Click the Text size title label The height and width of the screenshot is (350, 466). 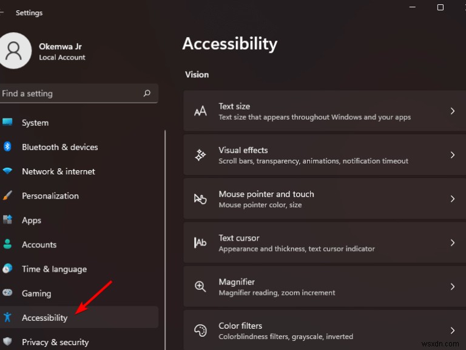[234, 106]
